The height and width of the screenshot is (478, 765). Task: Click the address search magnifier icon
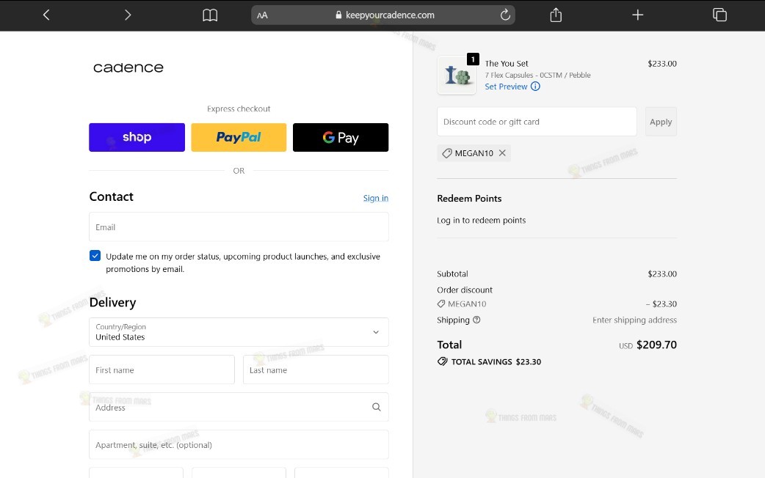coord(376,407)
